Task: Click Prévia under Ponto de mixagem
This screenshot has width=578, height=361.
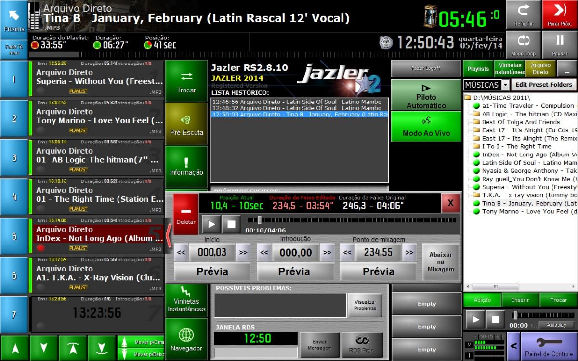Action: (x=379, y=272)
